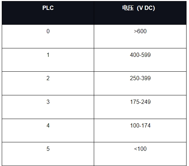
Task: Select the PLC value 0 cell
Action: coord(48,36)
